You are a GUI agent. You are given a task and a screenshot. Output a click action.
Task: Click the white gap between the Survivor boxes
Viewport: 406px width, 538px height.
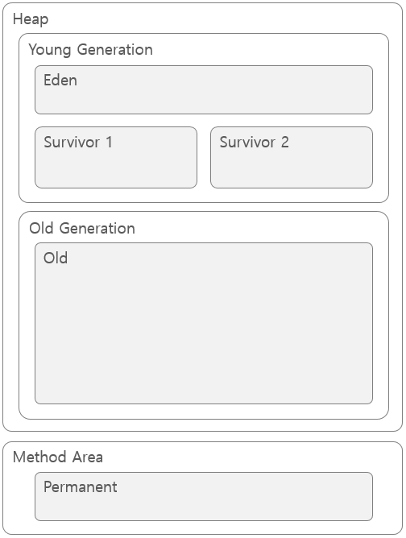click(204, 158)
